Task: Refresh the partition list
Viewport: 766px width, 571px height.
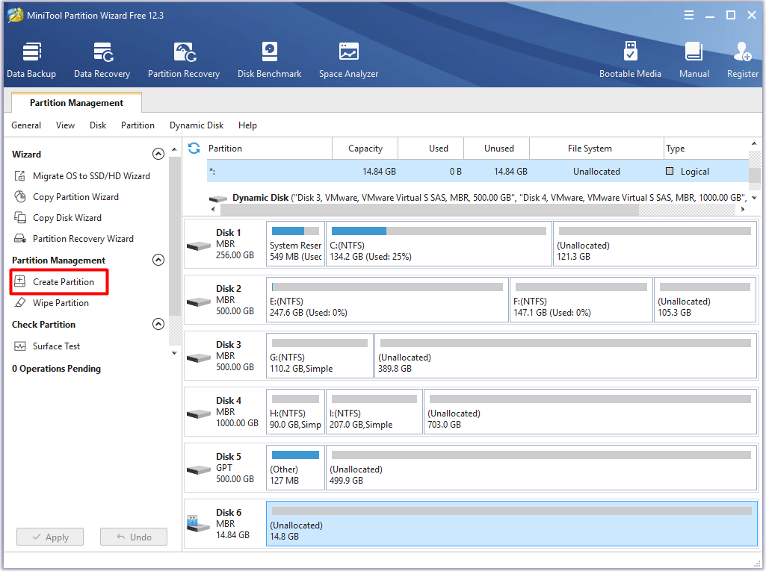Action: click(194, 149)
